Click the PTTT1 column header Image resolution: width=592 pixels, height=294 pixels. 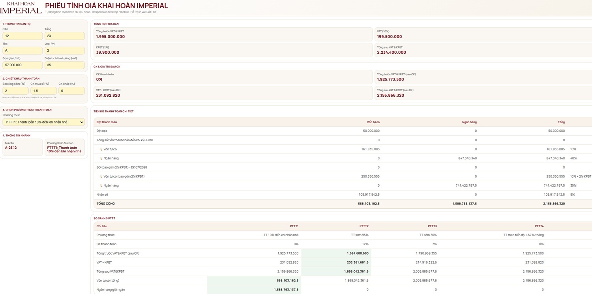294,226
